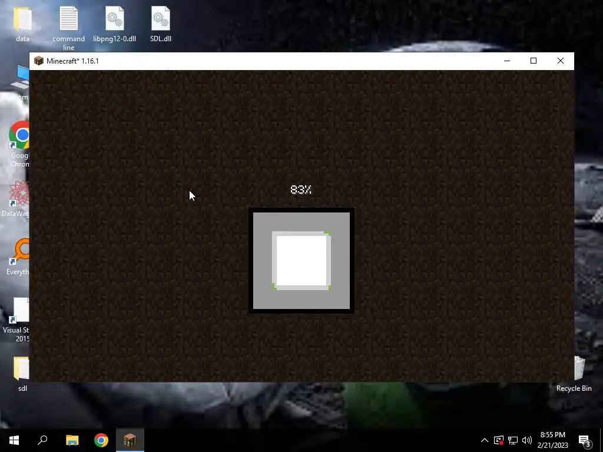Click the Minecraft block icon in title bar
Image resolution: width=603 pixels, height=452 pixels.
coord(38,61)
